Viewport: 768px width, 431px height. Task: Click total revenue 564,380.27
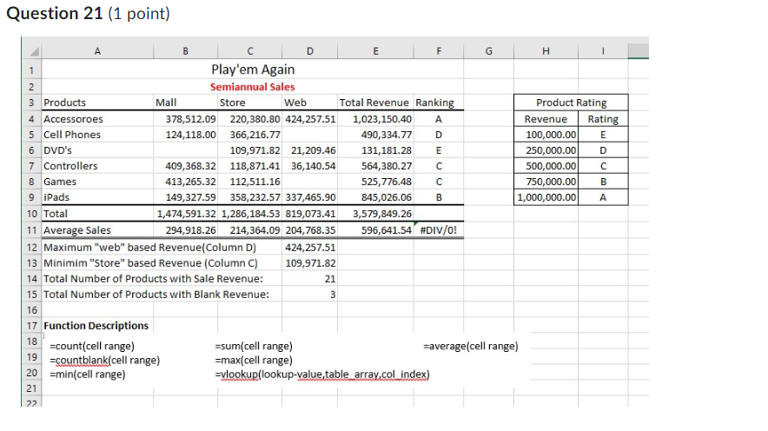coord(387,166)
